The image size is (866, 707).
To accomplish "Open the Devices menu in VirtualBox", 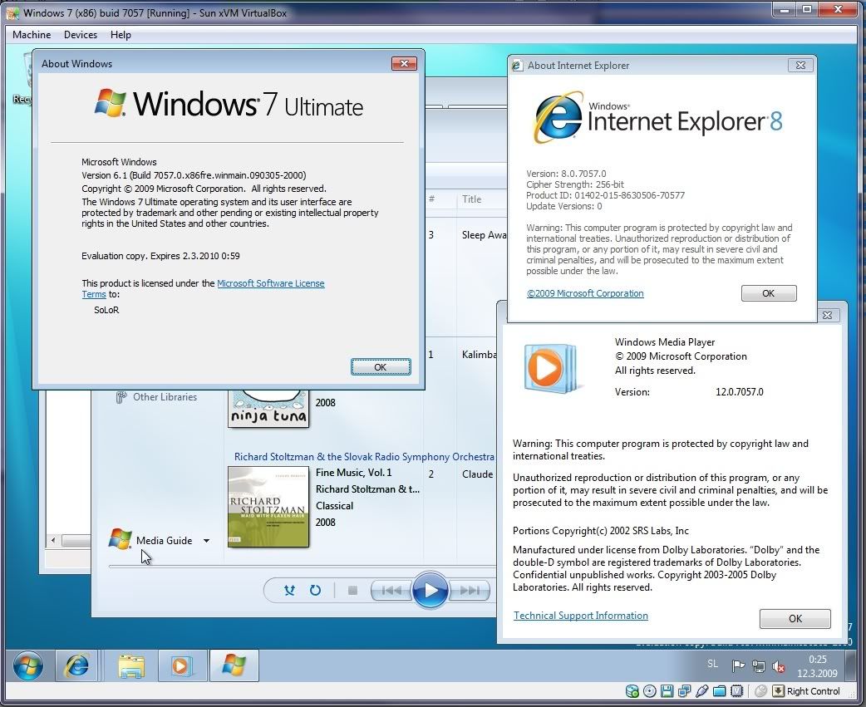I will pos(81,35).
